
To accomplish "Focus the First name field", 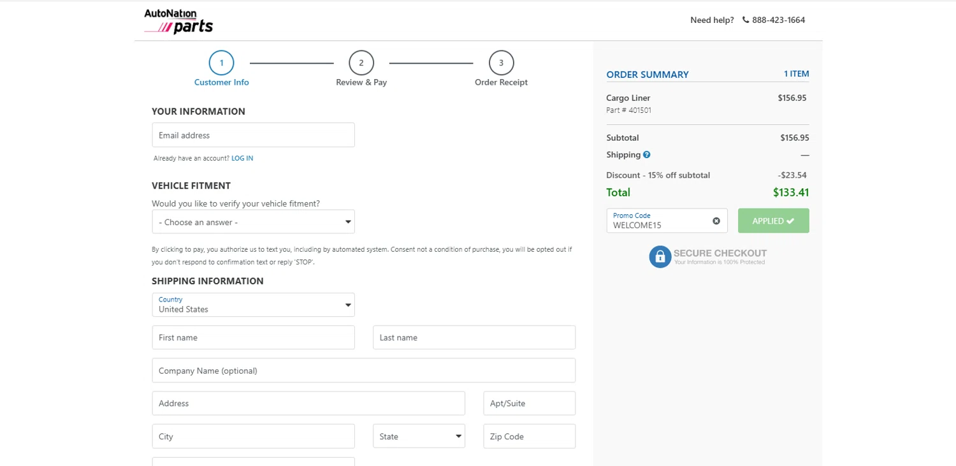I will pos(253,337).
